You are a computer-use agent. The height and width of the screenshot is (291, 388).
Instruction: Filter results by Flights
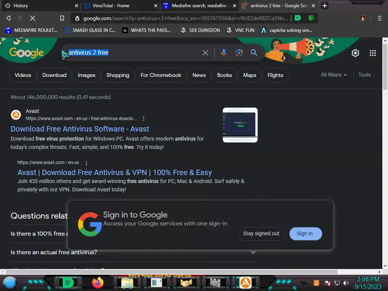[x=275, y=75]
